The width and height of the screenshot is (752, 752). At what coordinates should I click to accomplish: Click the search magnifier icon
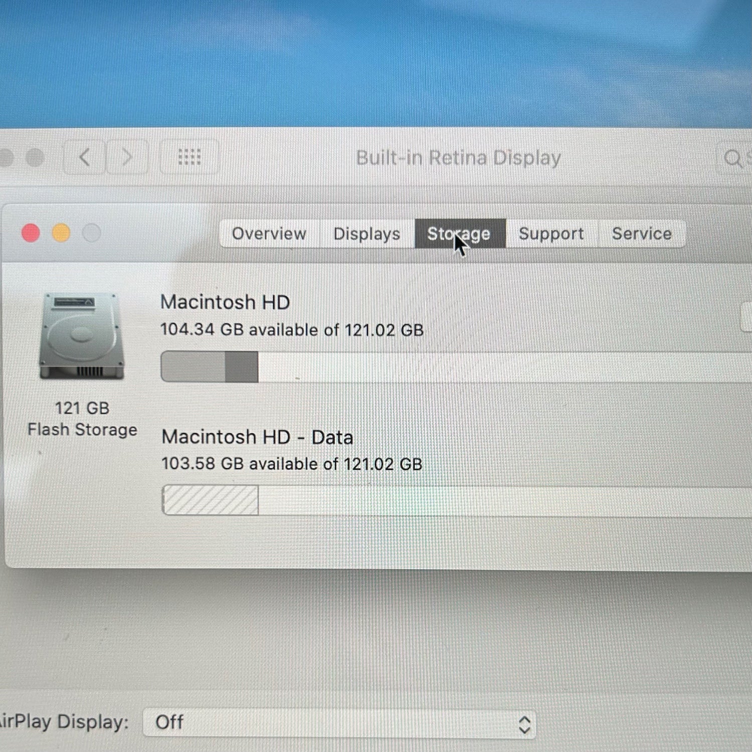(732, 158)
